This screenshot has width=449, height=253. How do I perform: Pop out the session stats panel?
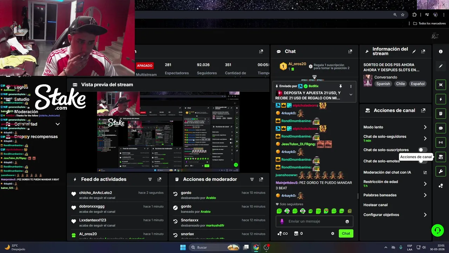(261, 51)
